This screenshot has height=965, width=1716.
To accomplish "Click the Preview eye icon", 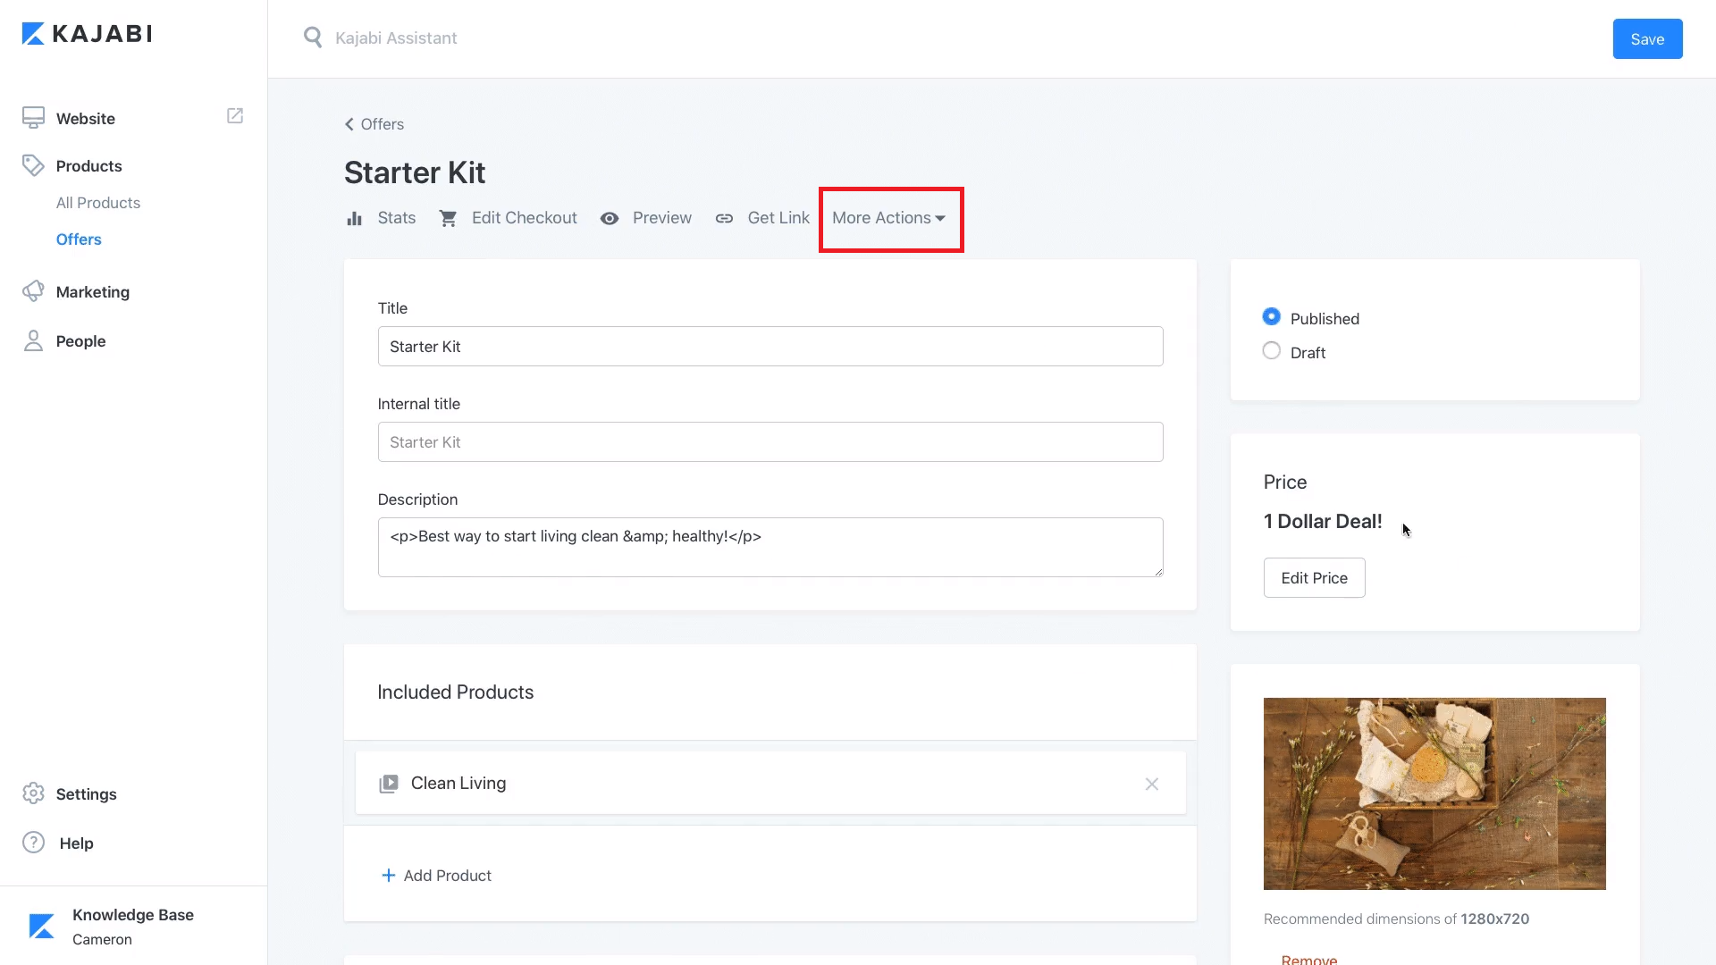I will coord(610,218).
